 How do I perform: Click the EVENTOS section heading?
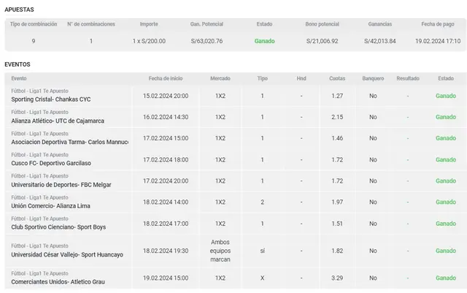(x=18, y=64)
